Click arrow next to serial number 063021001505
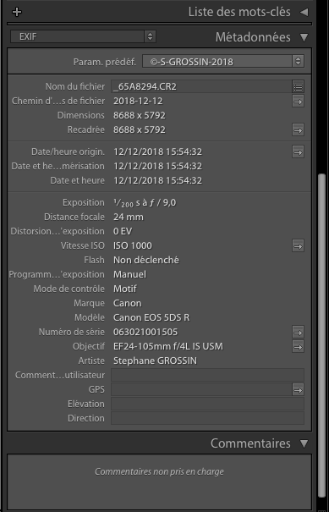329x512 pixels. coord(298,333)
